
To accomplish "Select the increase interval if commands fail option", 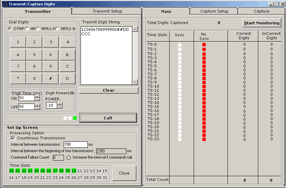I will (69, 157).
